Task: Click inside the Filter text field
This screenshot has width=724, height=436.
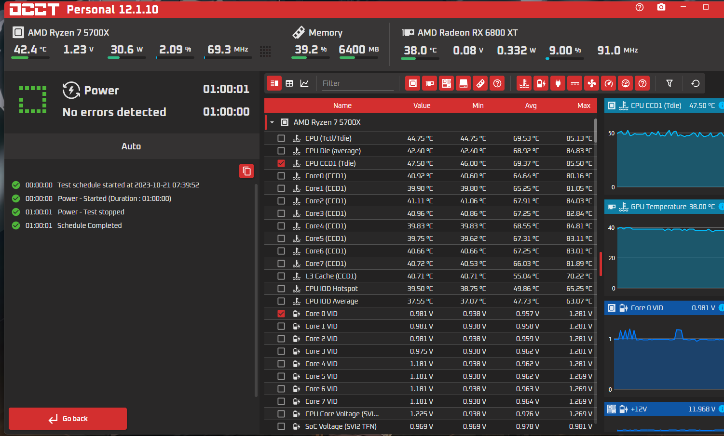Action: [357, 83]
